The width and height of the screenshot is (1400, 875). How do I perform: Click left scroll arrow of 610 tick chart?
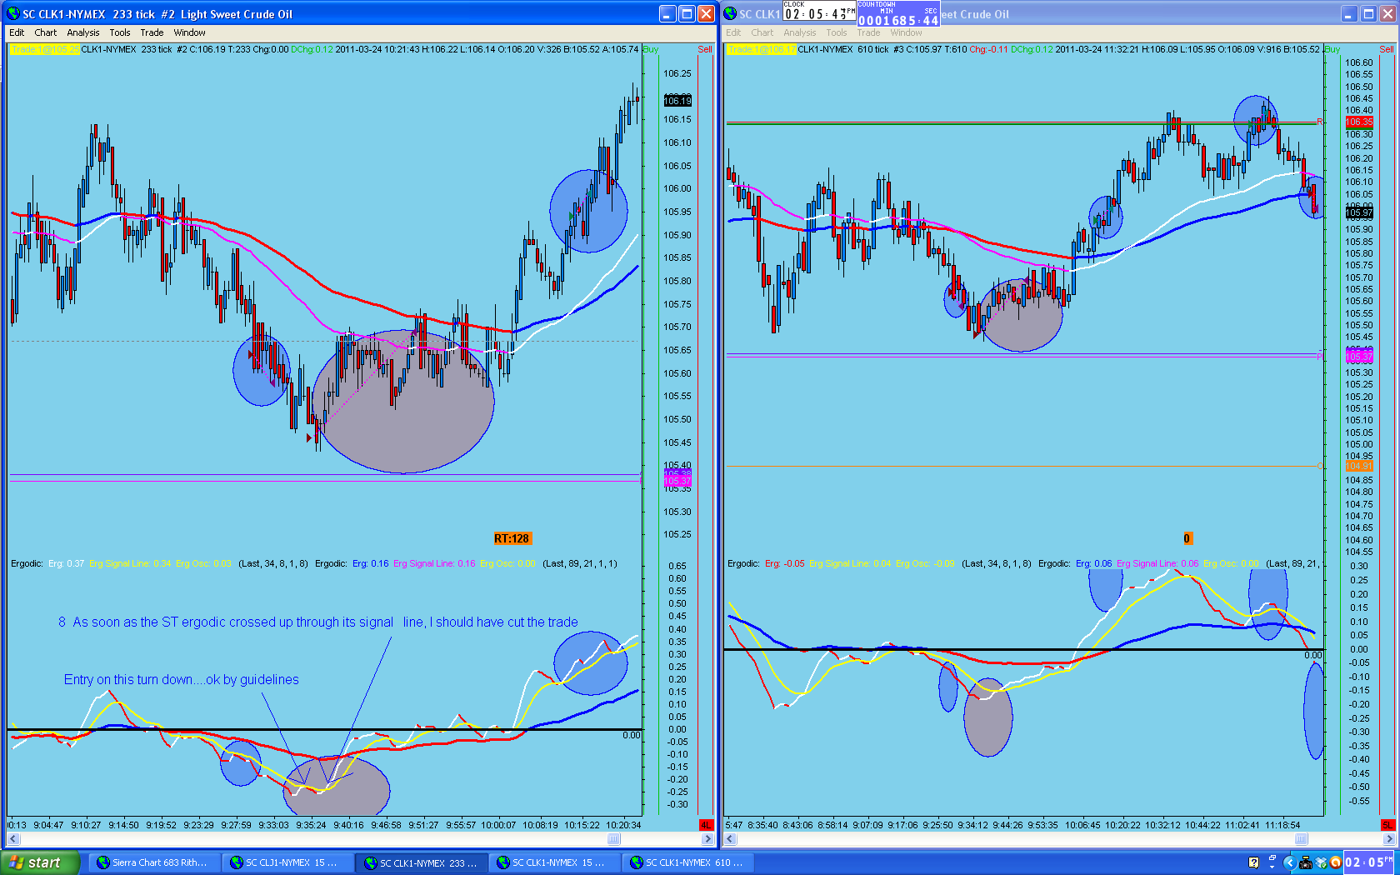pyautogui.click(x=730, y=839)
